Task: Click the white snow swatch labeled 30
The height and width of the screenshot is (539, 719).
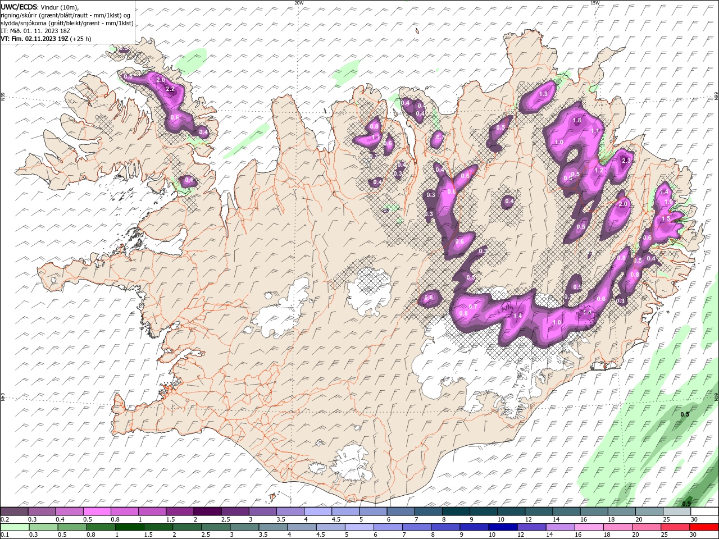Action: click(x=704, y=511)
